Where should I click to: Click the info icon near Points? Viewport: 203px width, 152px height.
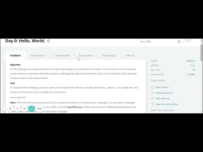pyautogui.click(x=179, y=41)
